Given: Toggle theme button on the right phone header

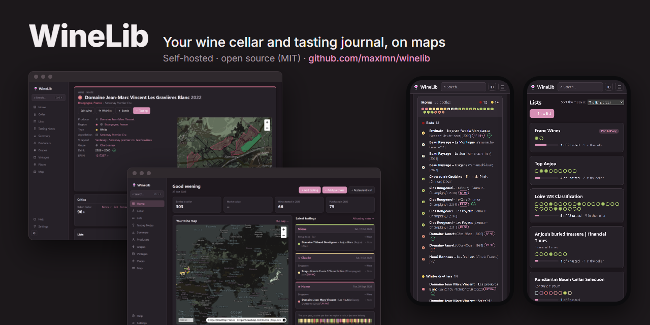Looking at the screenshot, I should click(x=608, y=87).
